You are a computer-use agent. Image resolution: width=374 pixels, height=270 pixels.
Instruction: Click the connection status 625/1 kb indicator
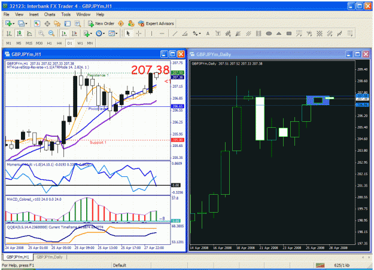point(342,265)
